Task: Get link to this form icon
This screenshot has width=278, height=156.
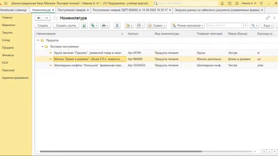Action: (x=268, y=18)
